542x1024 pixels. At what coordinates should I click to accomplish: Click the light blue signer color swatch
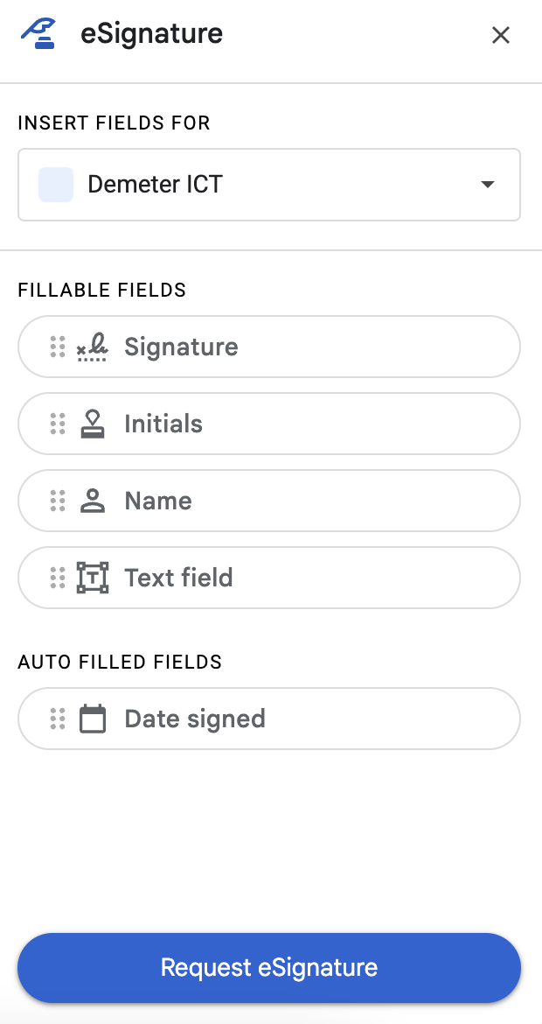(56, 185)
